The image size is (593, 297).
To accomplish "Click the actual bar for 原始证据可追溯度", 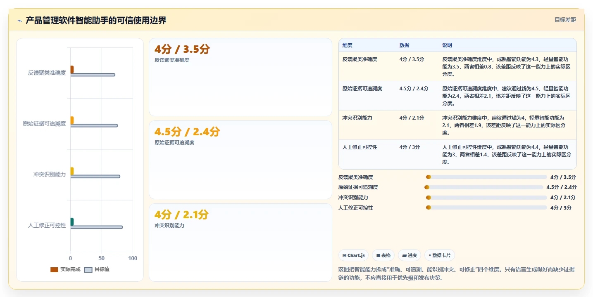I will [x=72, y=120].
